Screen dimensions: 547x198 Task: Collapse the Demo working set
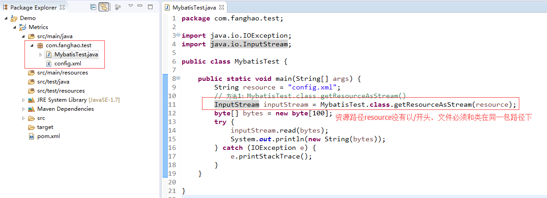point(6,18)
